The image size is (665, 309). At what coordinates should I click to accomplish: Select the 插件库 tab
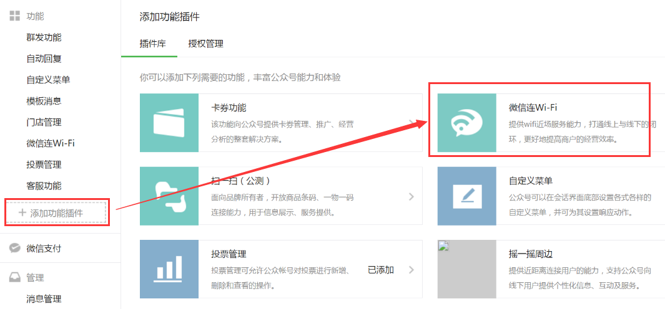pos(152,44)
